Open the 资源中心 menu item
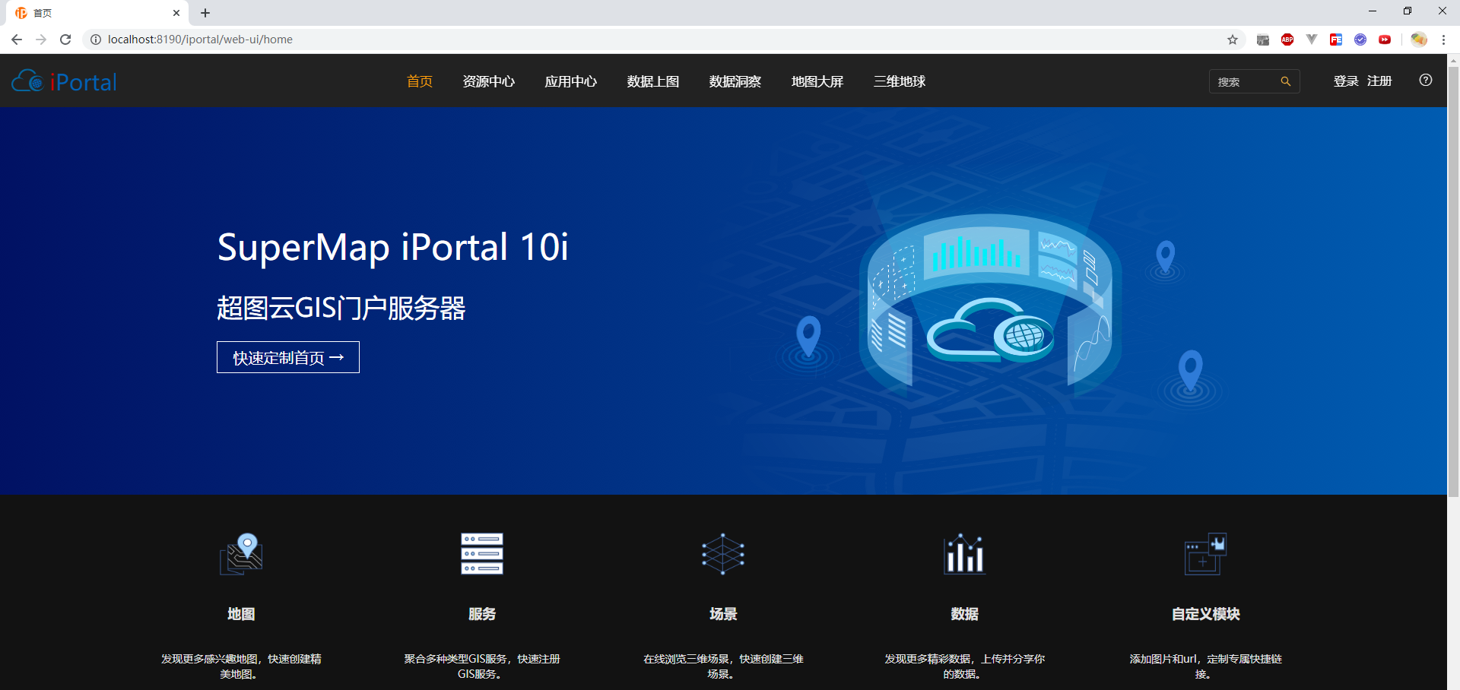The width and height of the screenshot is (1460, 690). [489, 81]
